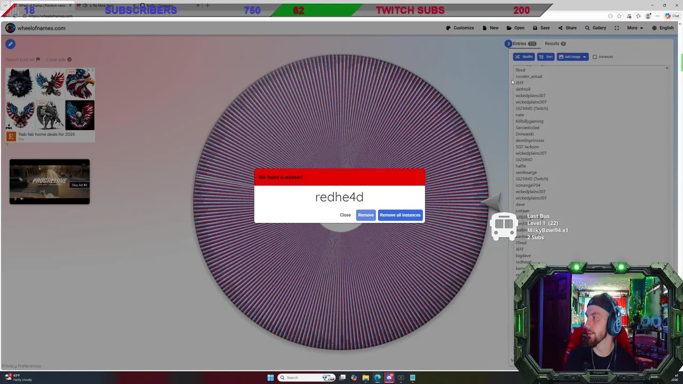Switch to Microsoft Edge on taskbar
Screen dimensions: 683x384
tap(377, 378)
